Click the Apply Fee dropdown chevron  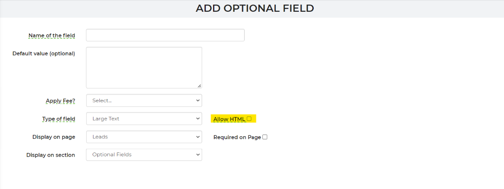197,101
